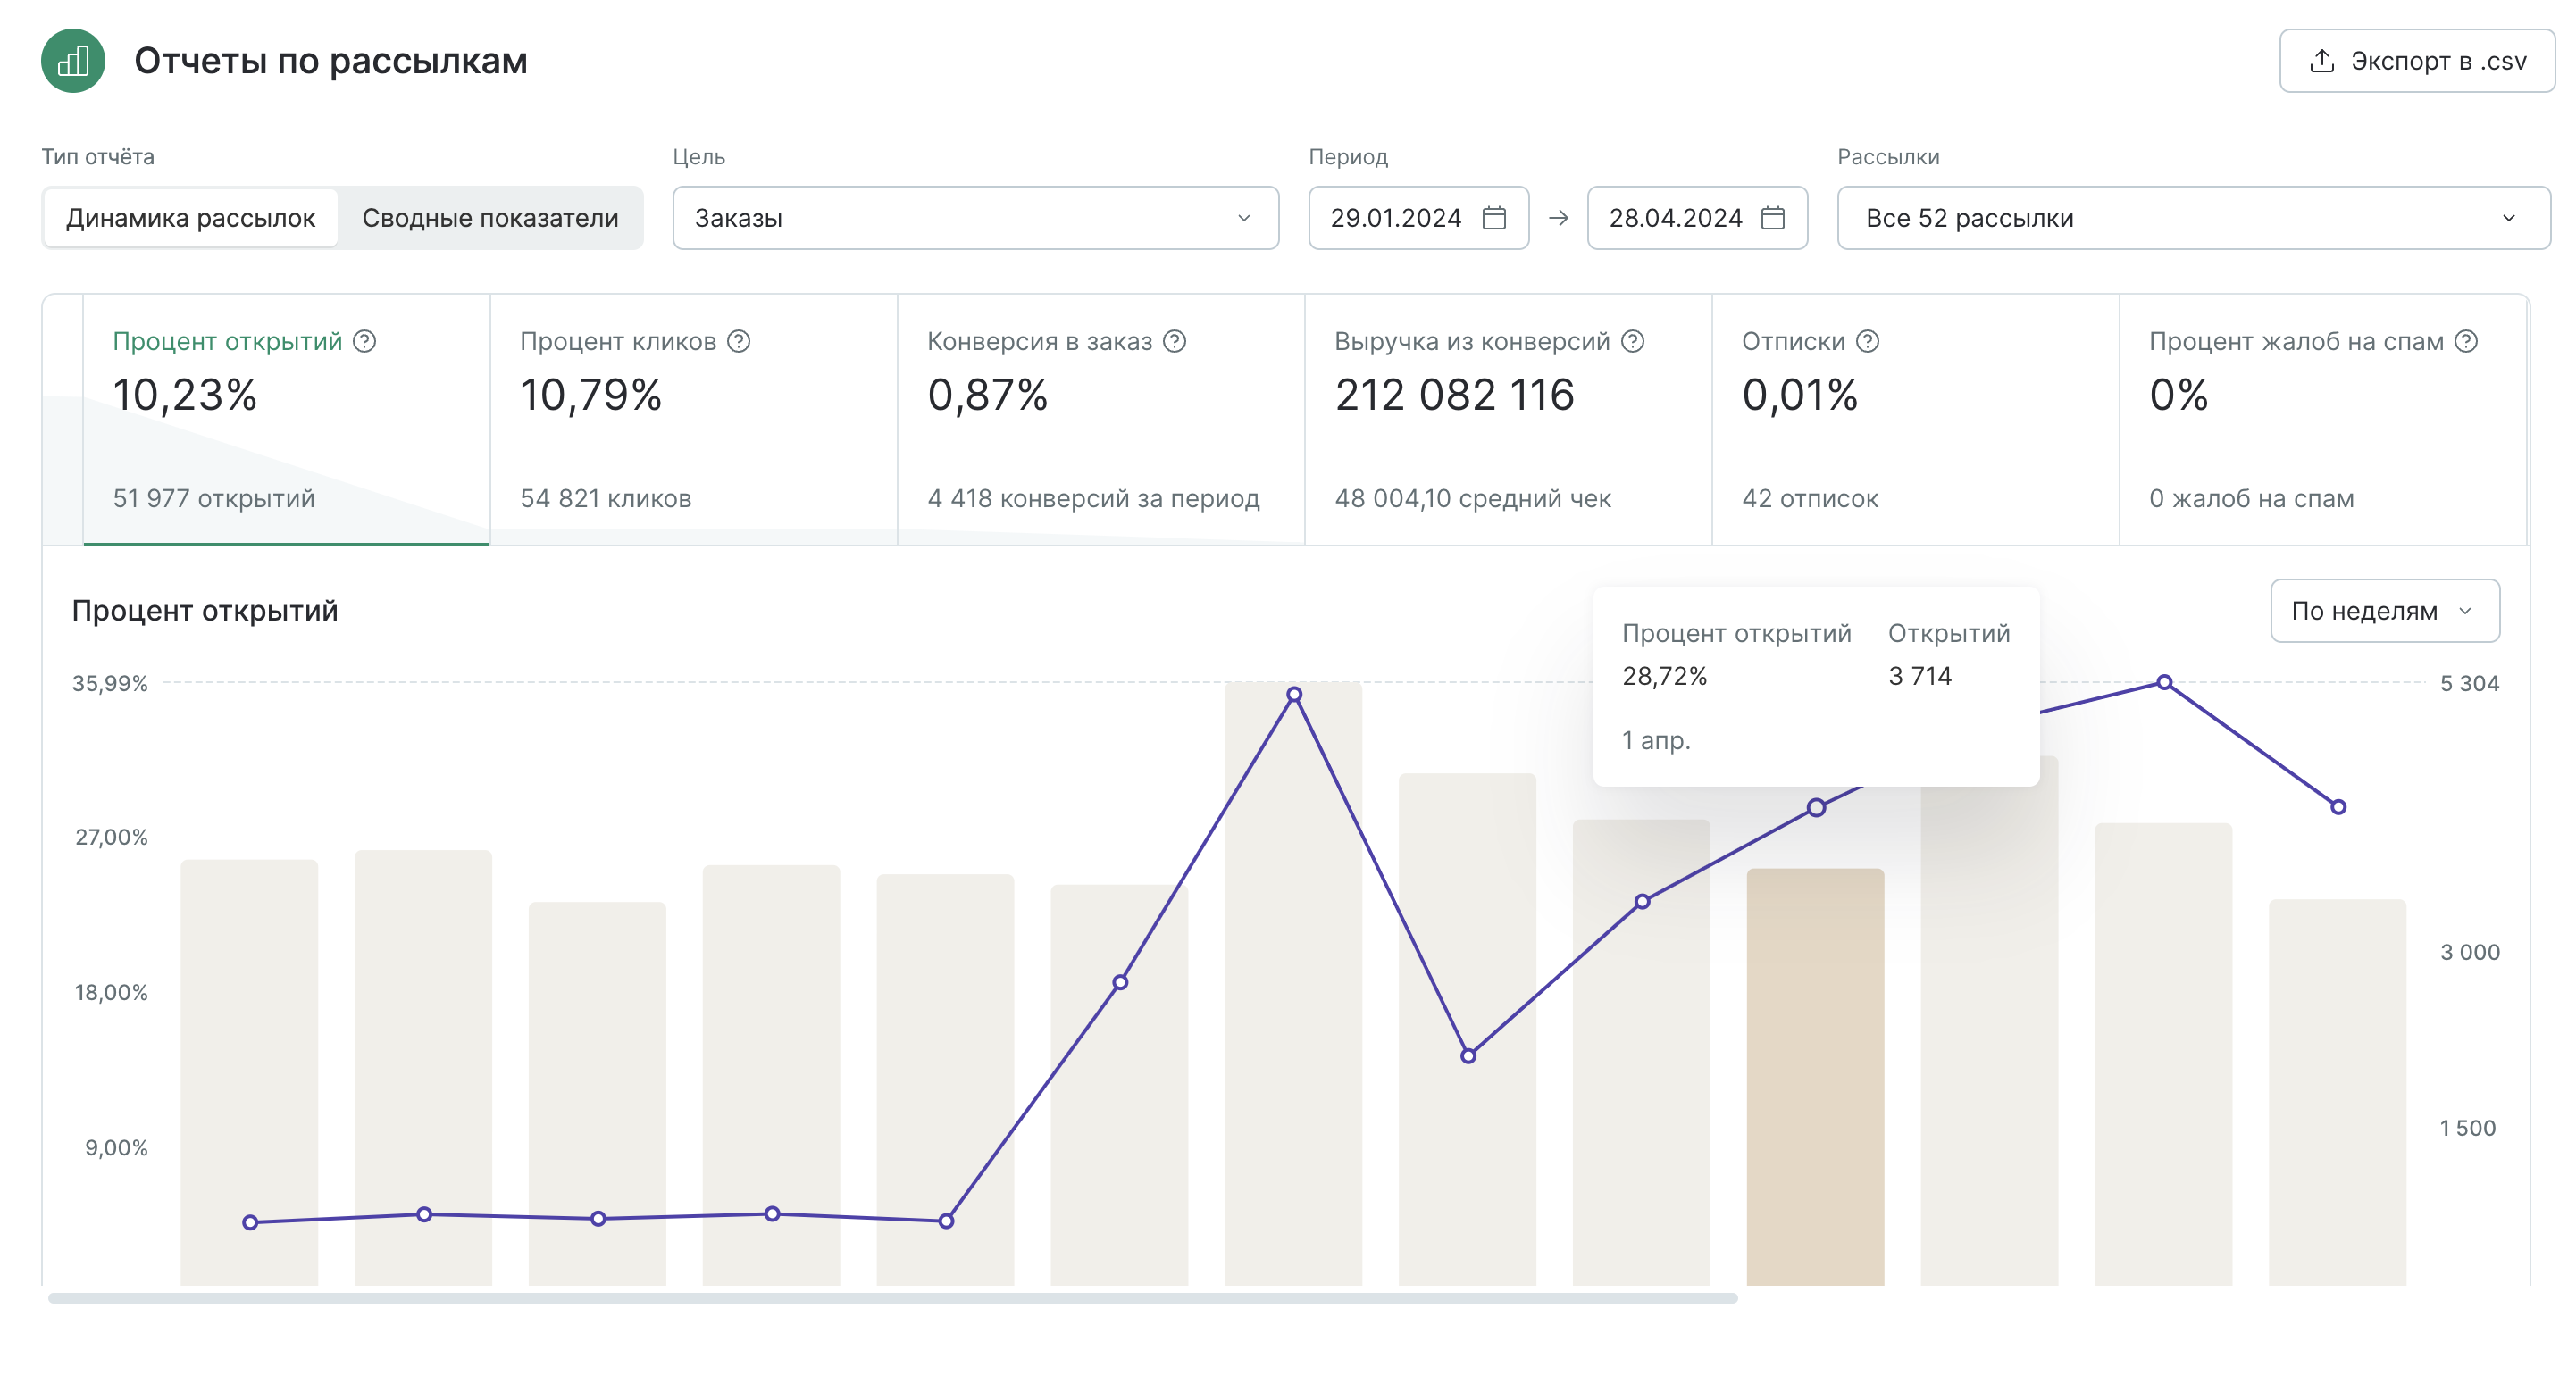The image size is (2576, 1384).
Task: Click the 54 821 кликов text
Action: (606, 498)
